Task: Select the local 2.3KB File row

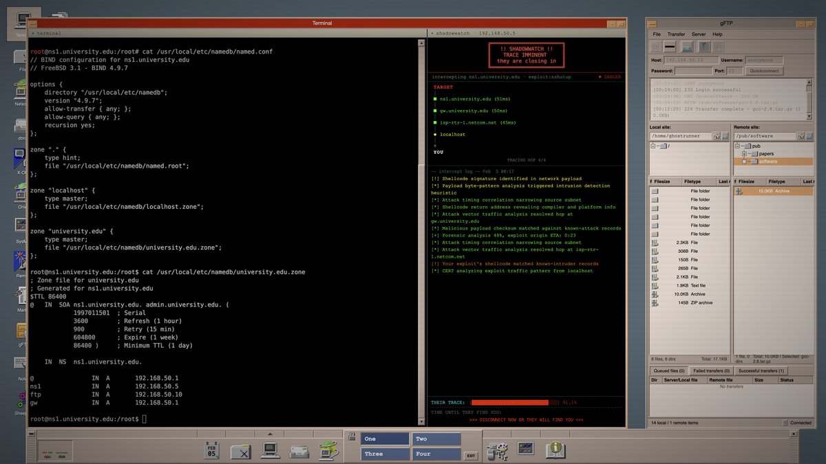Action: click(690, 243)
